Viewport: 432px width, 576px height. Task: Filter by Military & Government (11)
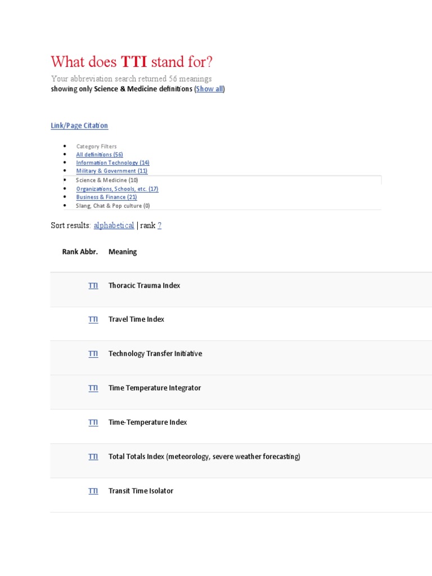(112, 171)
